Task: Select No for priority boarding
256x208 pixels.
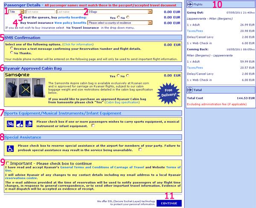Action: (128, 17)
